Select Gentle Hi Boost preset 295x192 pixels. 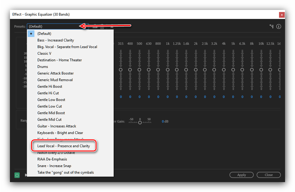pyautogui.click(x=71, y=87)
